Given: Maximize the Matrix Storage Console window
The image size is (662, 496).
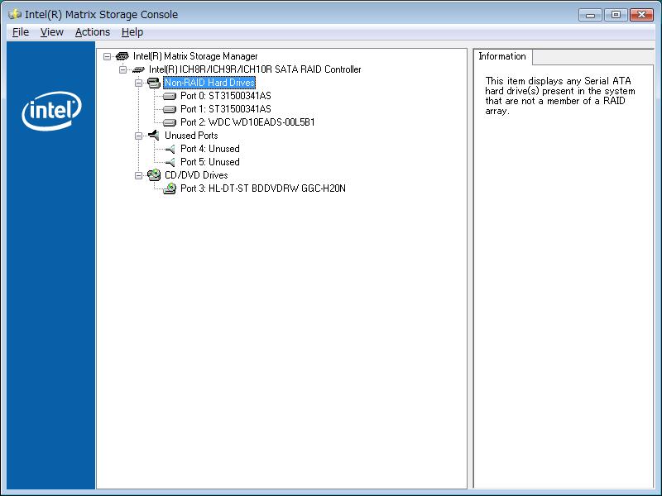Looking at the screenshot, I should 616,15.
